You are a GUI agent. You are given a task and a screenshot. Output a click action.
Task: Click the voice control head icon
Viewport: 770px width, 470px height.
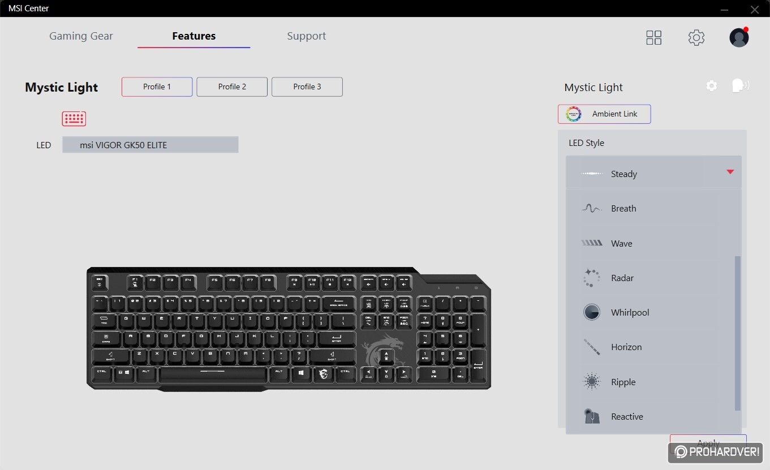[x=740, y=85]
